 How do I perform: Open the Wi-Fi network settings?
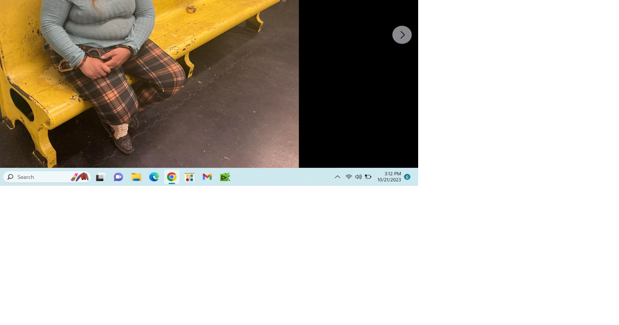(349, 177)
